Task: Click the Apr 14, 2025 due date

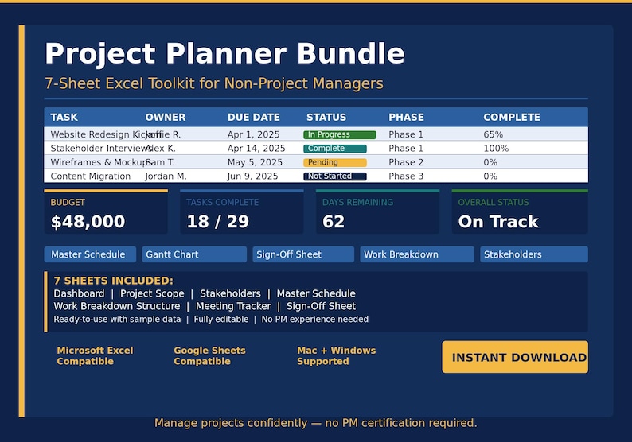Action: 256,149
